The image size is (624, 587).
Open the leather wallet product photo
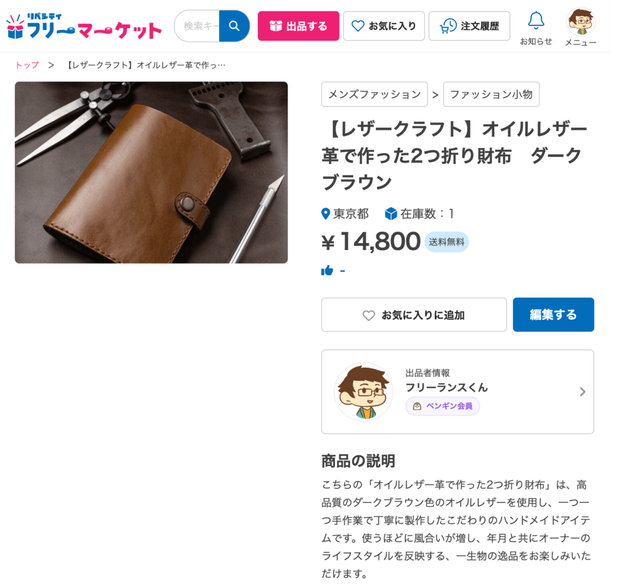[151, 172]
